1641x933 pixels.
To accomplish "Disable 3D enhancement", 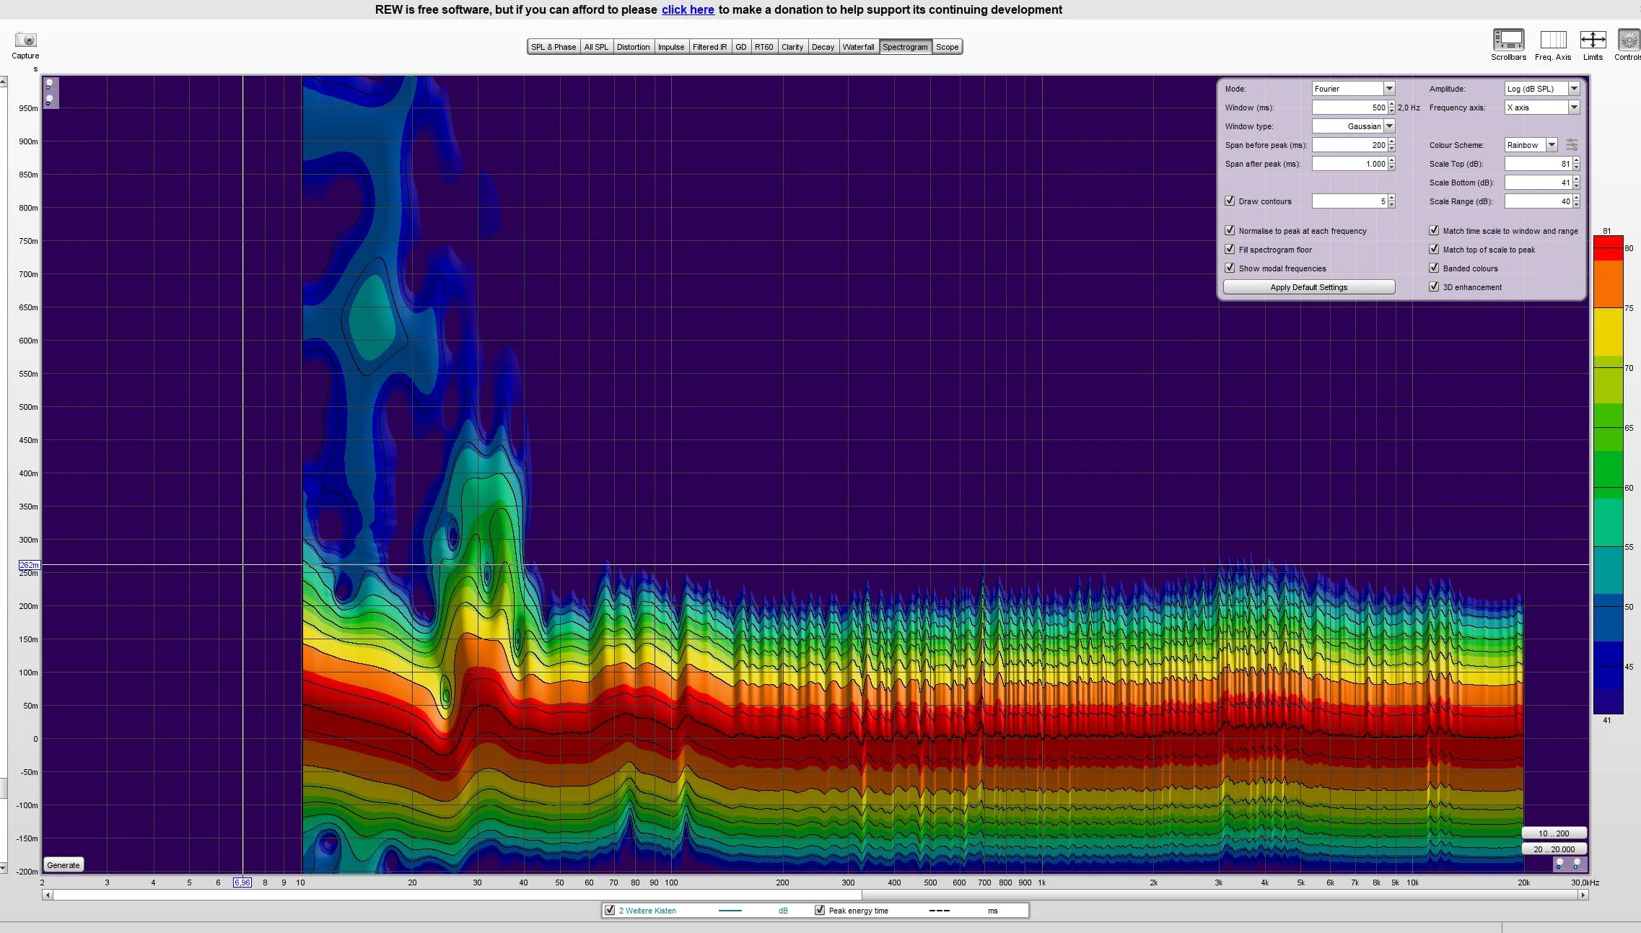I will (1434, 286).
